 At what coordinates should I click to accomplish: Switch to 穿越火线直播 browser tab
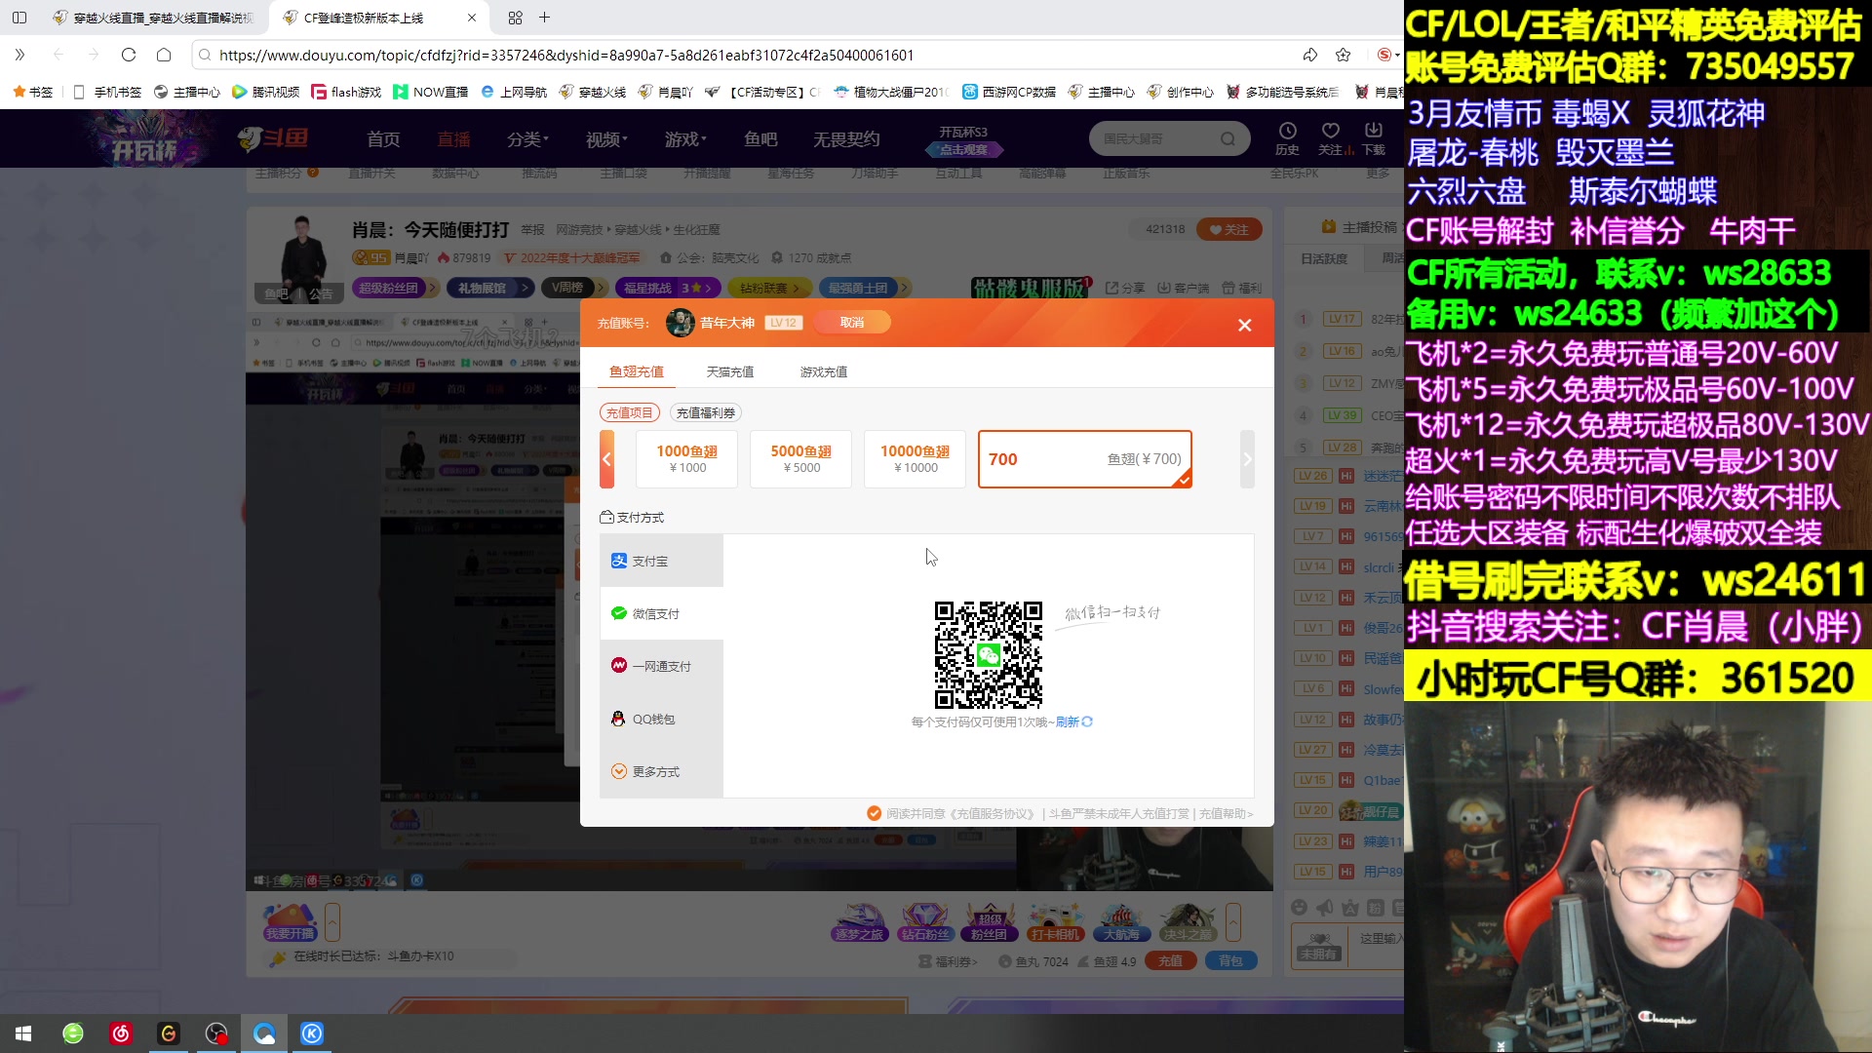(x=156, y=18)
